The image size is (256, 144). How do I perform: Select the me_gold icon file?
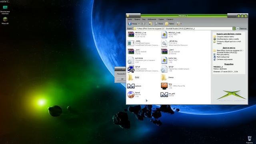tap(168, 94)
